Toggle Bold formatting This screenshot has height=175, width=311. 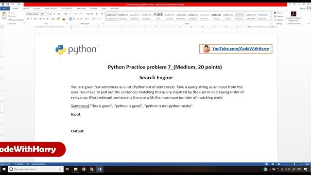coord(28,19)
